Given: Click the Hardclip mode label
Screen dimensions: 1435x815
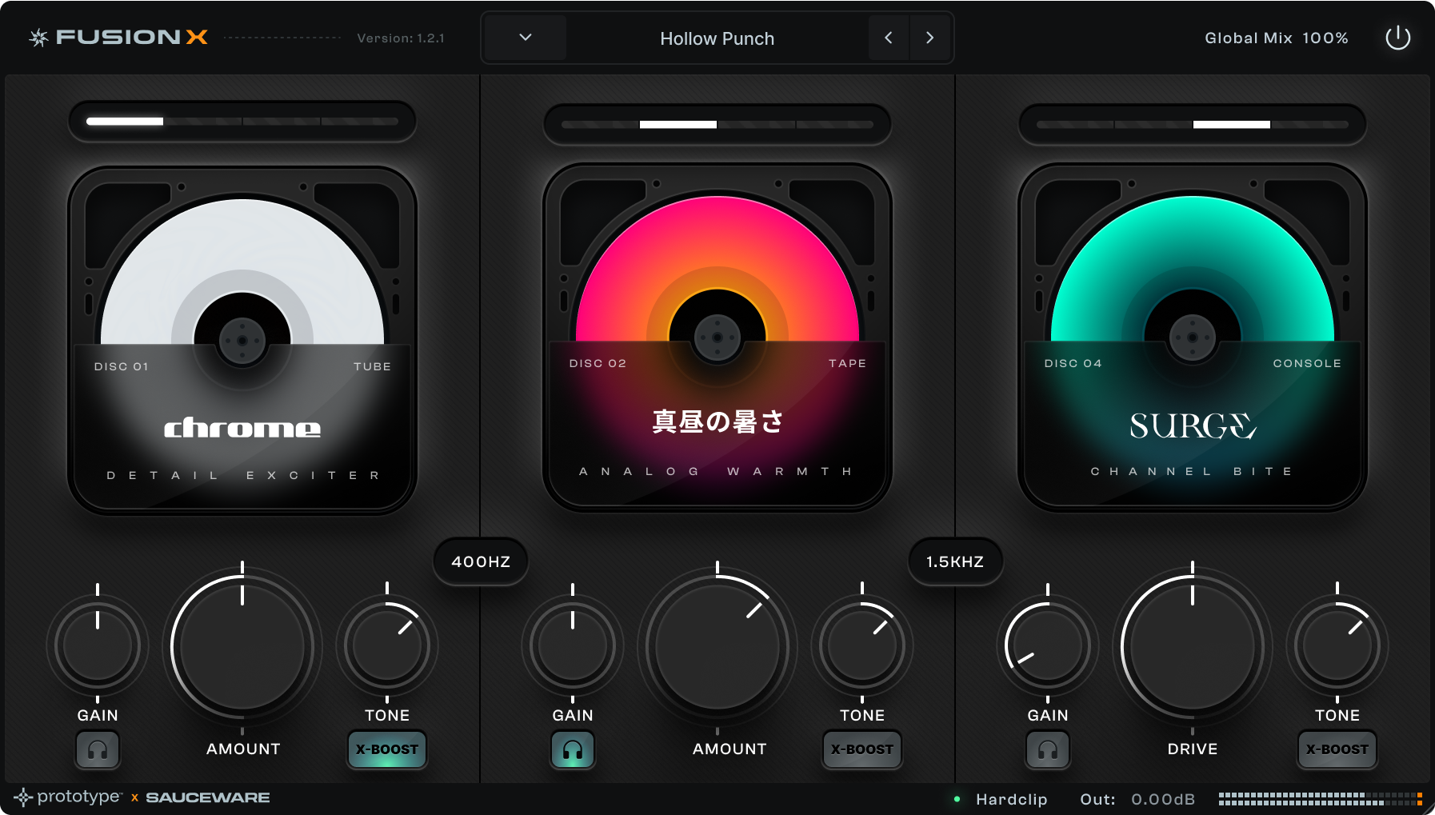Looking at the screenshot, I should click(x=1011, y=799).
